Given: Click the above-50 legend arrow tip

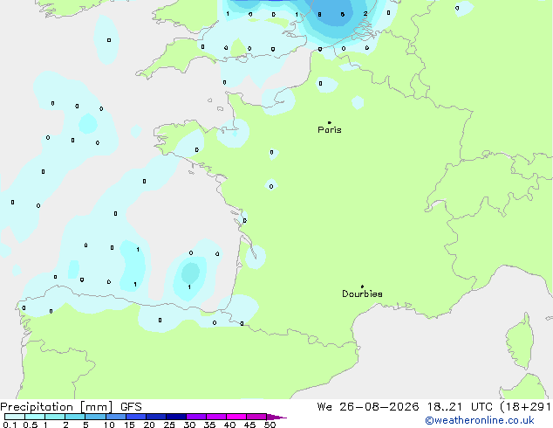Looking at the screenshot, I should (276, 417).
